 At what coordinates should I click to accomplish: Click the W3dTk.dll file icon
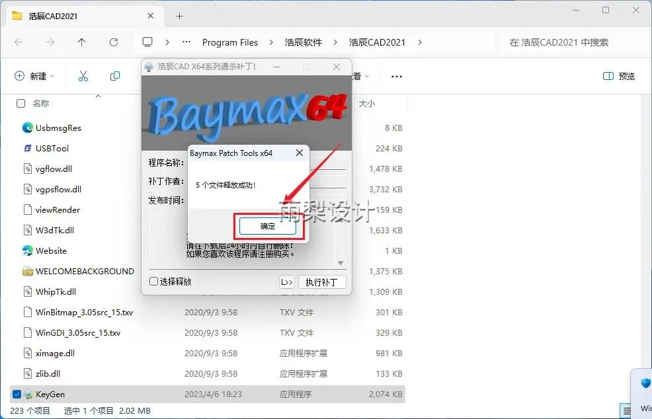click(x=28, y=230)
